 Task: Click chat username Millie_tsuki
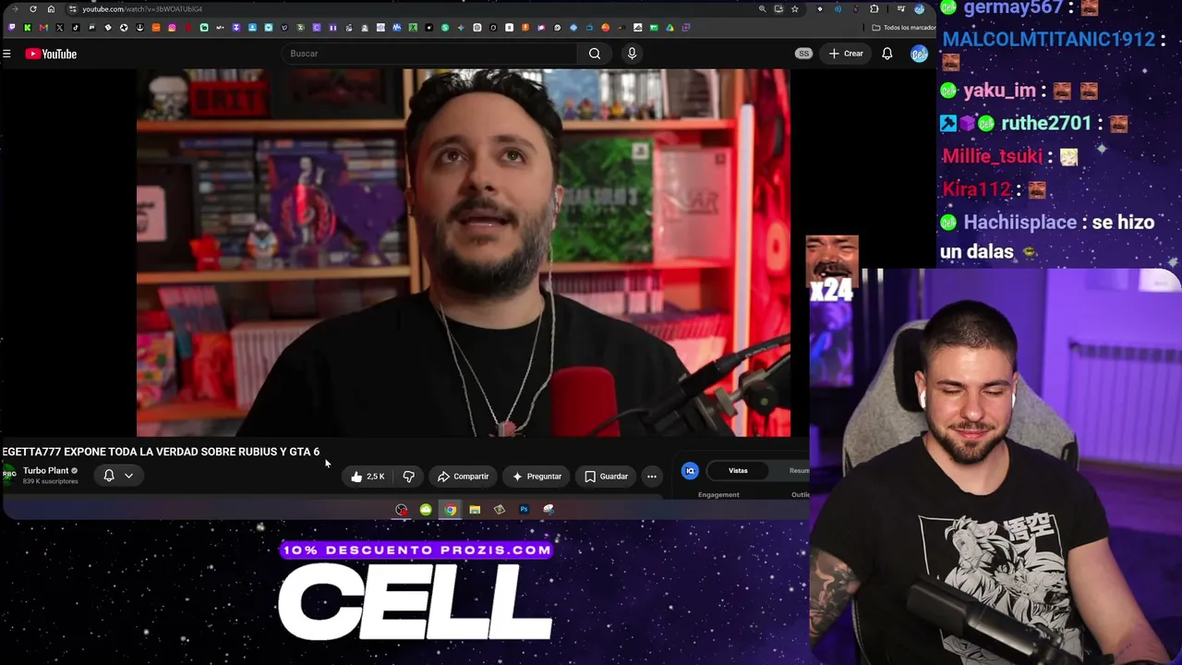point(993,157)
